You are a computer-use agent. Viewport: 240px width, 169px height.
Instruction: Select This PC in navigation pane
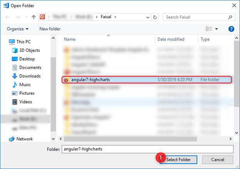(x=23, y=42)
